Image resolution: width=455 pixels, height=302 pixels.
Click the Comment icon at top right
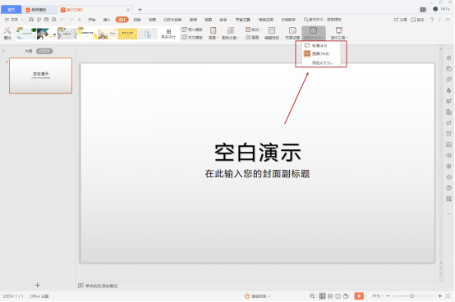(x=413, y=20)
